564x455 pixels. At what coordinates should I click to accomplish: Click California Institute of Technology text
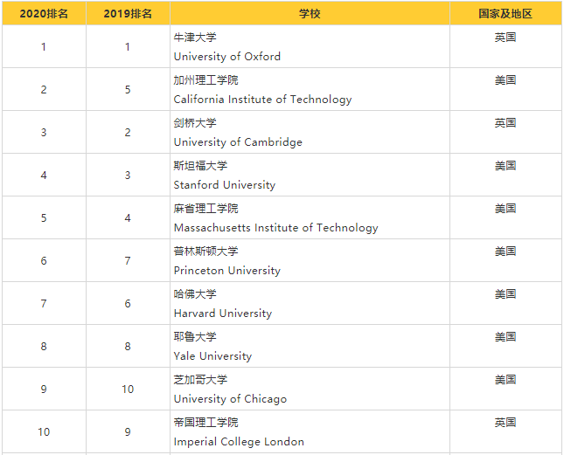262,100
